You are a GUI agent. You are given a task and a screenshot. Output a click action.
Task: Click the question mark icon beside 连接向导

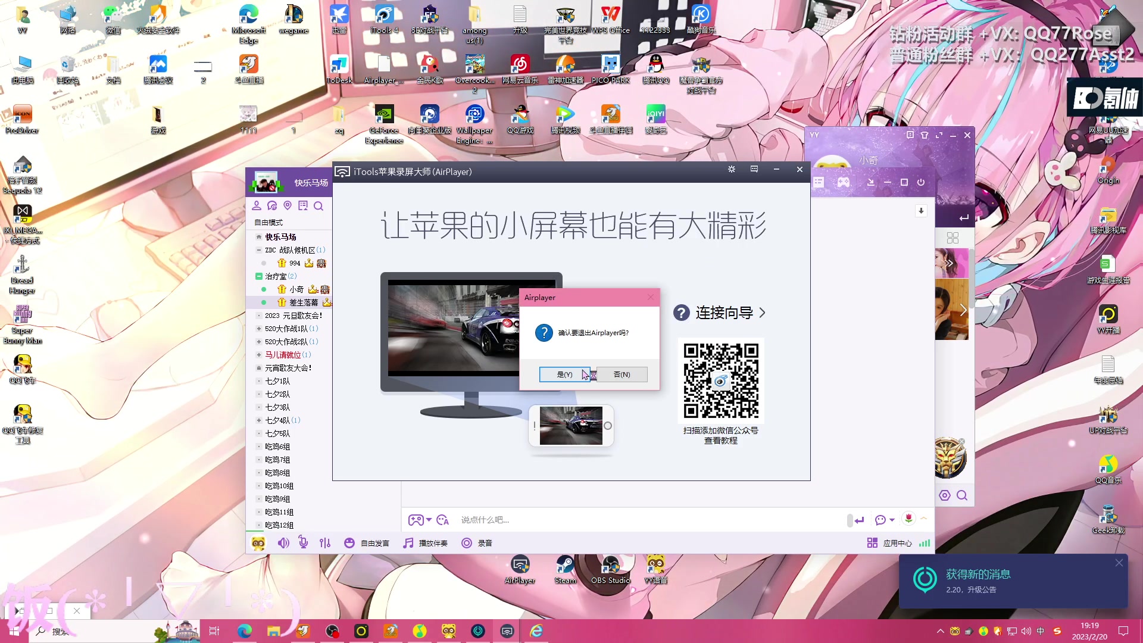(x=681, y=313)
